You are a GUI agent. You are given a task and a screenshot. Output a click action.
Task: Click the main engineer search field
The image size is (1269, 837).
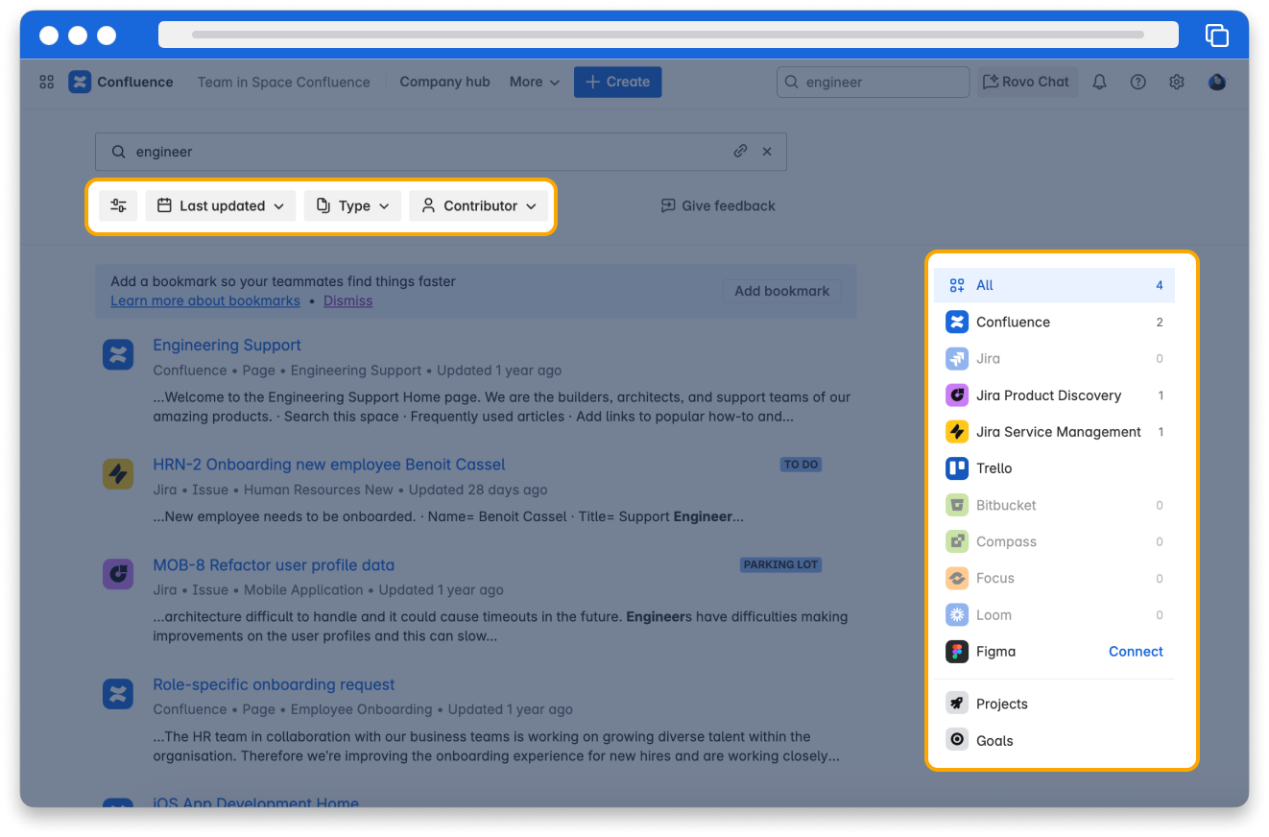441,152
